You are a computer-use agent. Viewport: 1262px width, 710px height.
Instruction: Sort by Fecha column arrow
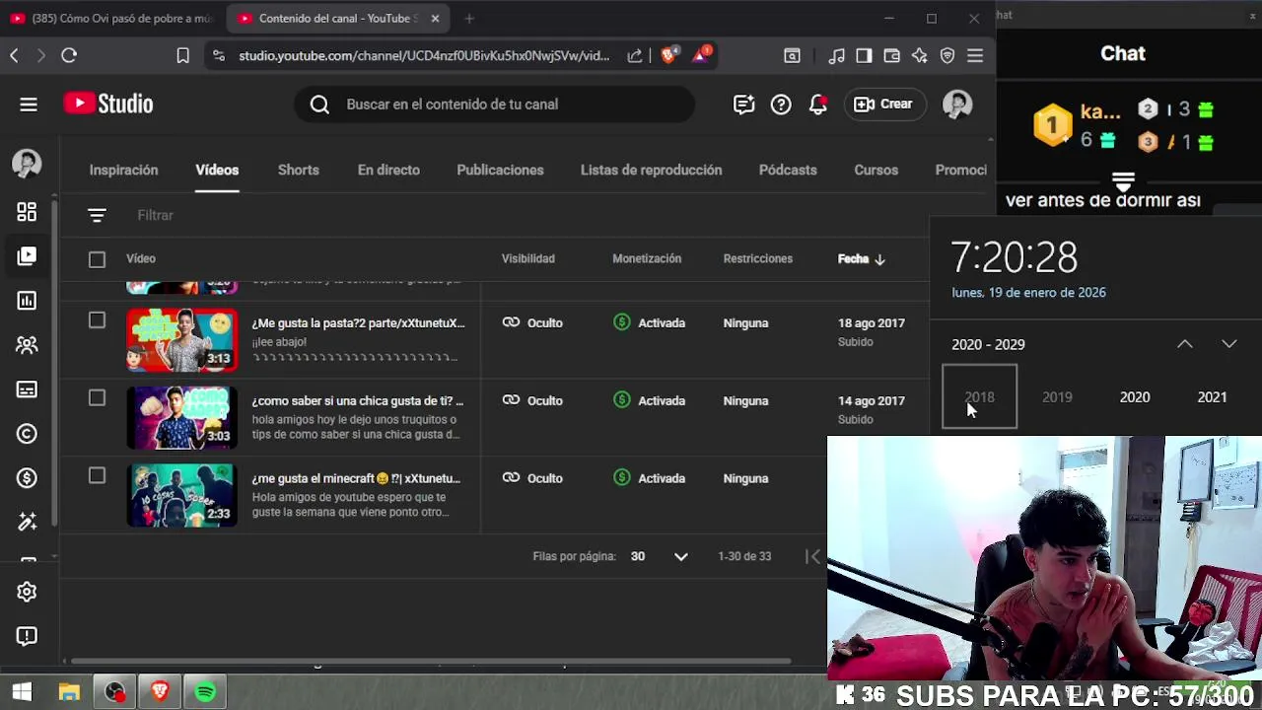pyautogui.click(x=879, y=259)
